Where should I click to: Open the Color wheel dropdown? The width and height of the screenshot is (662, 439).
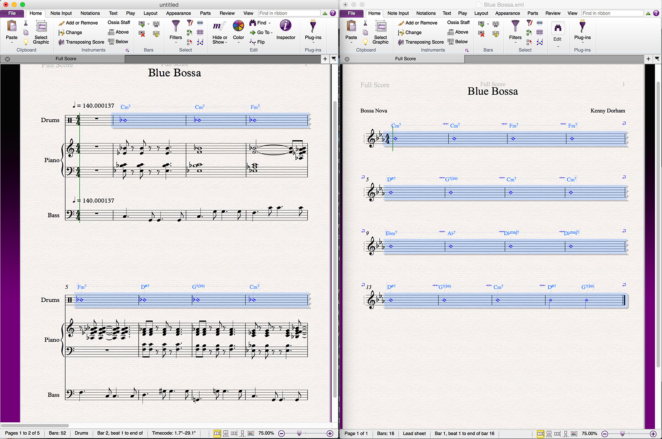[238, 31]
